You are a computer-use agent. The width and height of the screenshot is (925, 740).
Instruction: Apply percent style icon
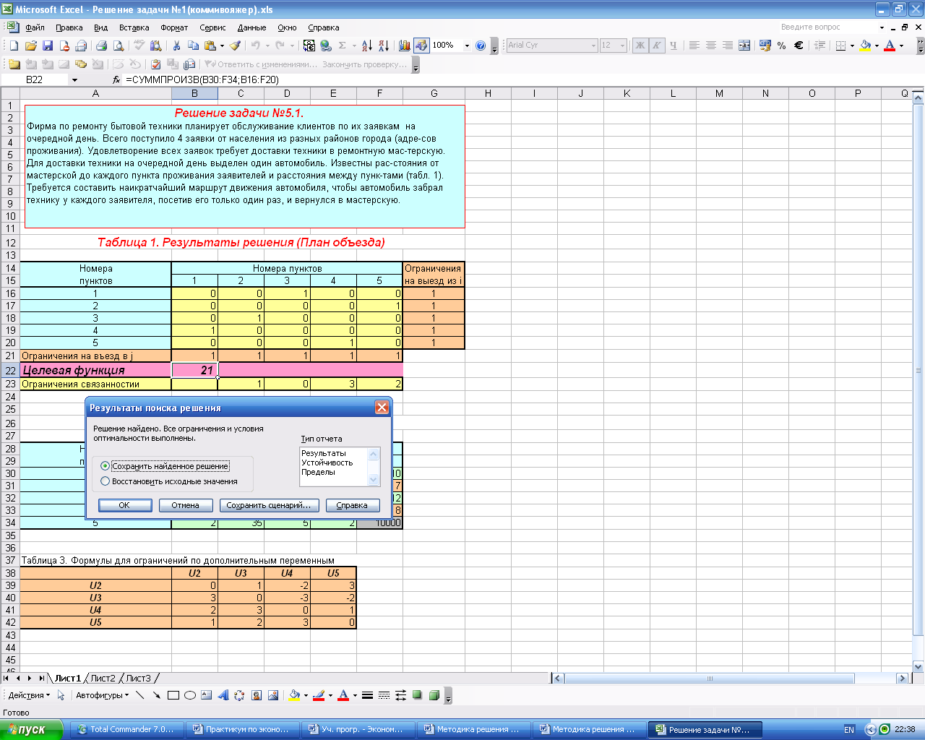782,46
